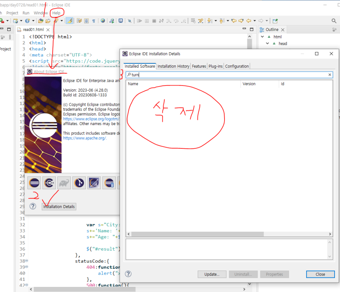Toggle Use Step Filters button
The image size is (340, 292).
pos(201,21)
